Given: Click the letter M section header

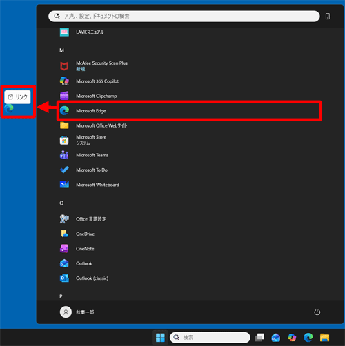Looking at the screenshot, I should coord(61,50).
